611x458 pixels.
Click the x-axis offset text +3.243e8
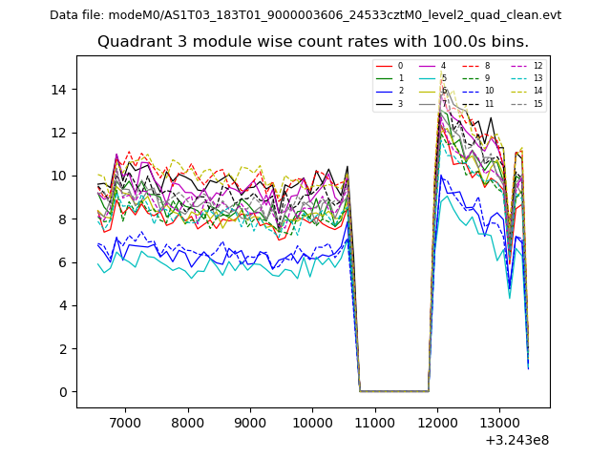click(516, 440)
